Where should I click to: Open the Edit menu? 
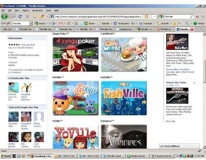pos(10,11)
